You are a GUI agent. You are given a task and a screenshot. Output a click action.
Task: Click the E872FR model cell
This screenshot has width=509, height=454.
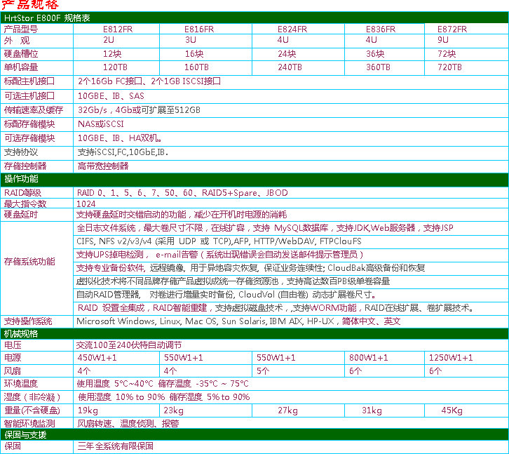(x=452, y=29)
